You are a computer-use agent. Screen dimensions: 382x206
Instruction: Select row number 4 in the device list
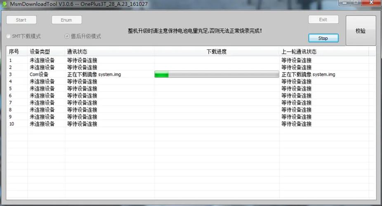pyautogui.click(x=10, y=82)
